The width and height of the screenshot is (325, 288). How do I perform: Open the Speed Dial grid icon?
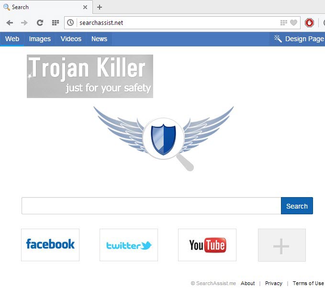point(56,22)
